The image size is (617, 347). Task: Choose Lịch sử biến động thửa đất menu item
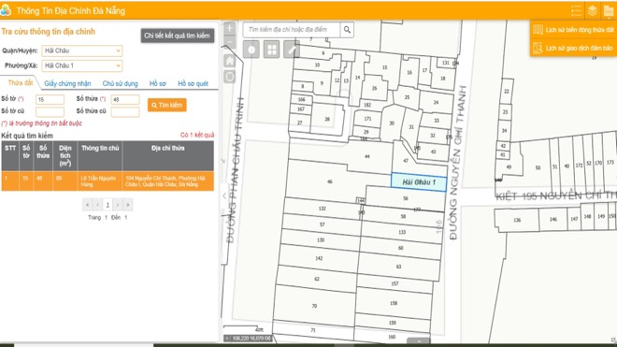[x=573, y=30]
